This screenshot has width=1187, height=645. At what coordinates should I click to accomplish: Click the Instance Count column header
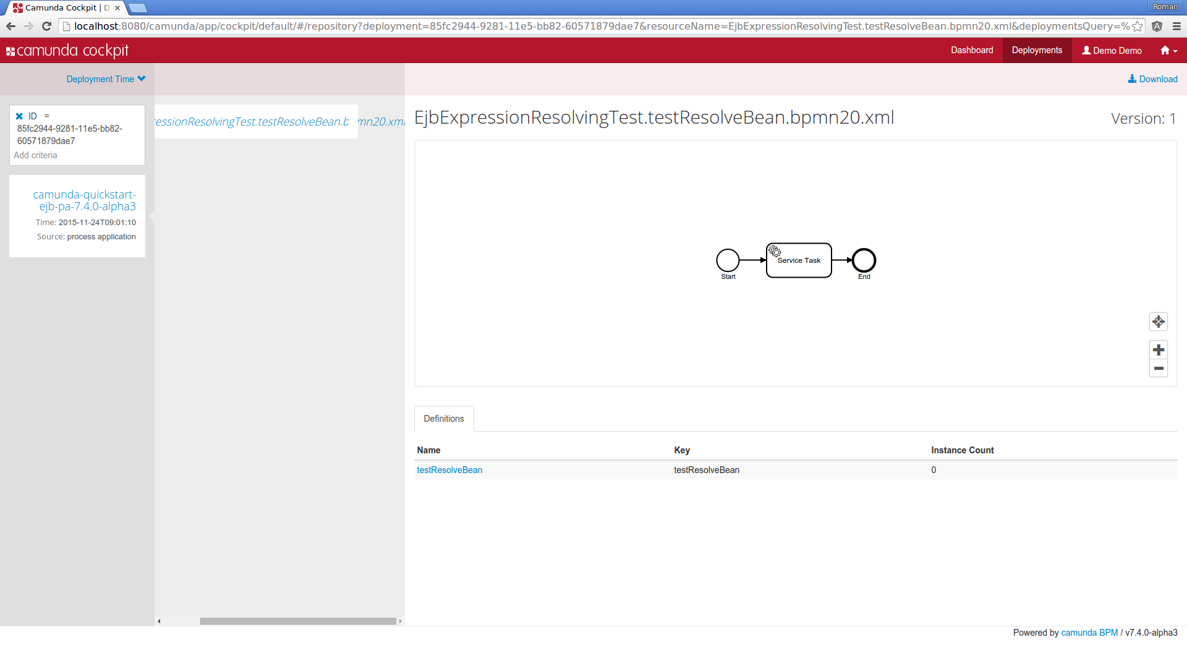[963, 450]
